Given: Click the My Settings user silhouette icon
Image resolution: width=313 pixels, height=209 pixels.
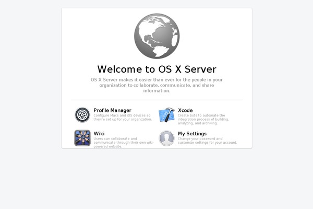Looking at the screenshot, I should click(167, 138).
